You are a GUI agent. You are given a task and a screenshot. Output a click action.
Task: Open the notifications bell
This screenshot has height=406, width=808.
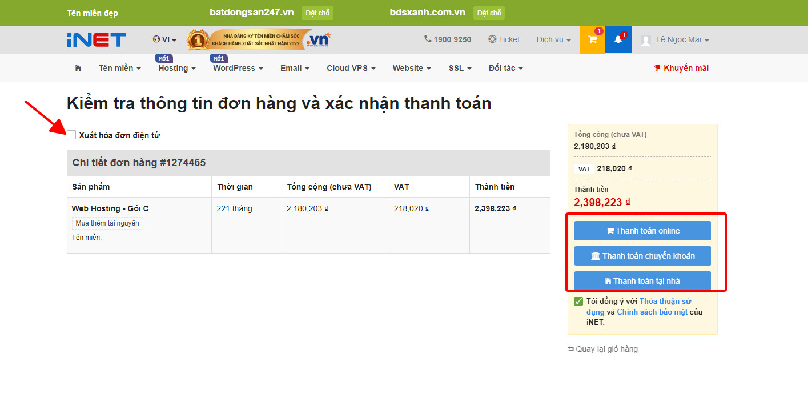pos(618,39)
